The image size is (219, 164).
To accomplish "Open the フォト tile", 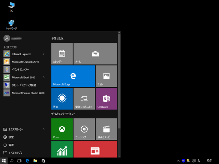I will (107, 76).
